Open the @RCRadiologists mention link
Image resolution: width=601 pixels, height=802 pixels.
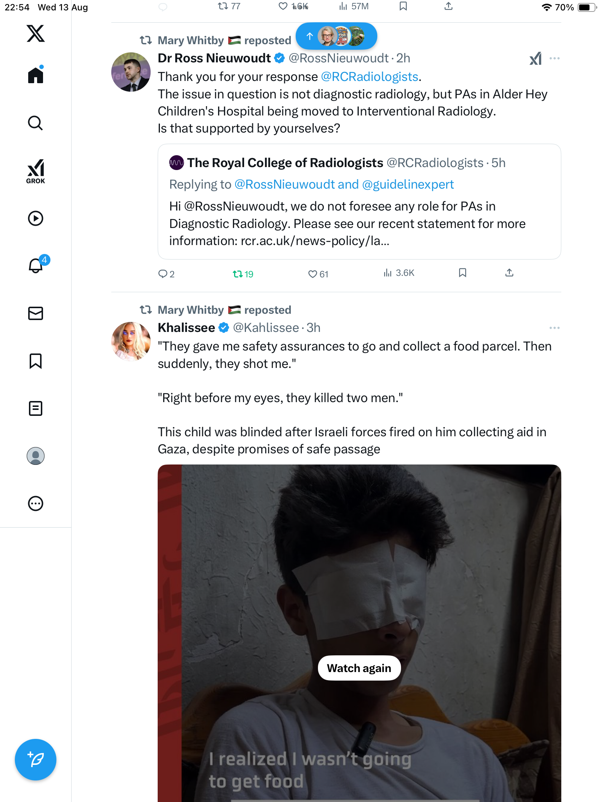coord(370,76)
